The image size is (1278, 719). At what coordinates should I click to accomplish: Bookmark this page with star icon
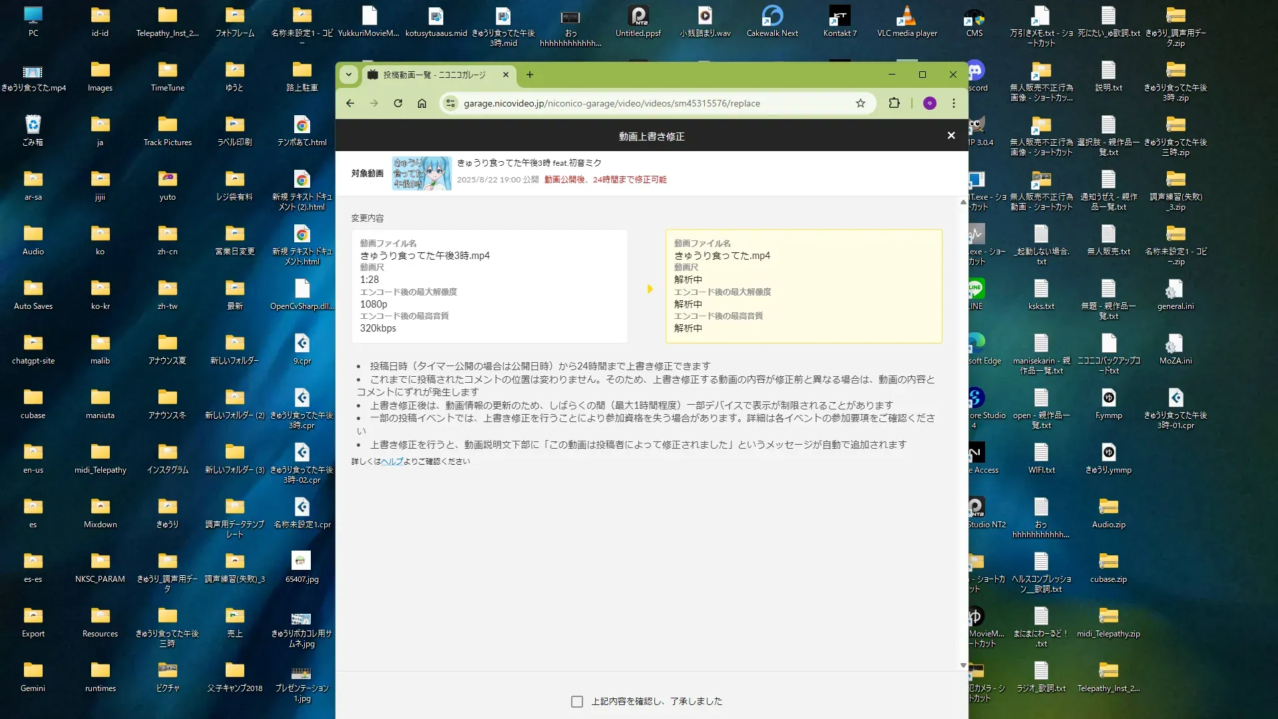tap(861, 103)
